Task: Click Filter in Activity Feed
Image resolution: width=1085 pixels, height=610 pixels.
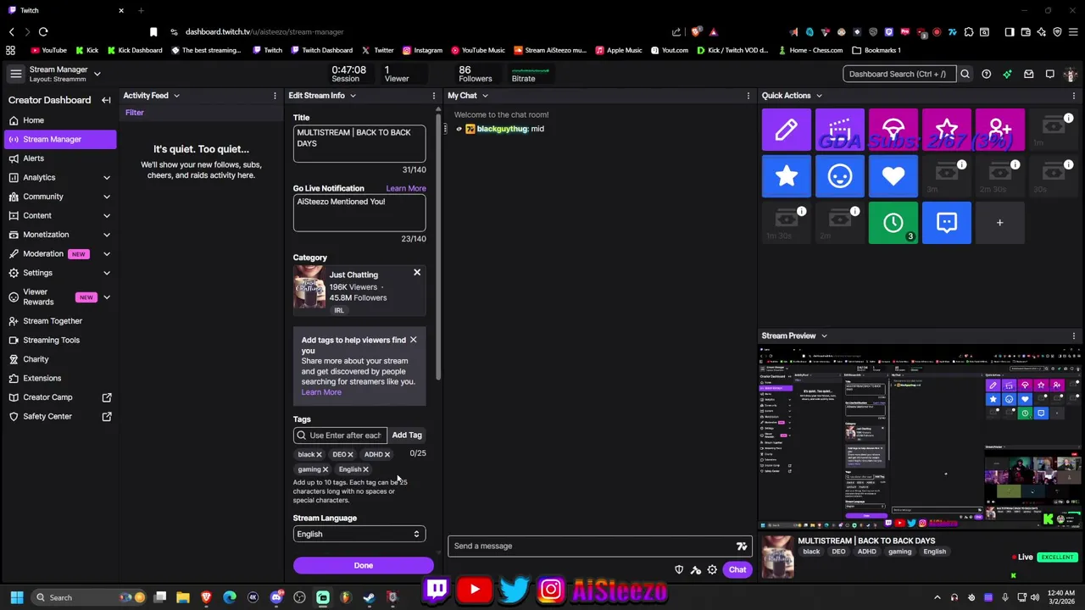Action: pyautogui.click(x=135, y=113)
